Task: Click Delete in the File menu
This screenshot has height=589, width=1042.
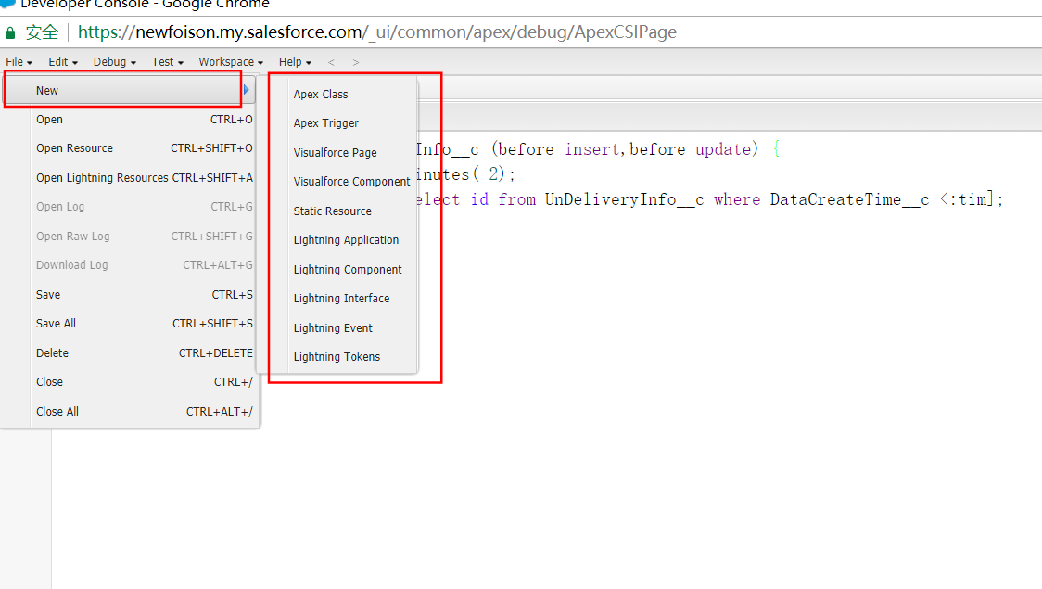Action: (130, 353)
